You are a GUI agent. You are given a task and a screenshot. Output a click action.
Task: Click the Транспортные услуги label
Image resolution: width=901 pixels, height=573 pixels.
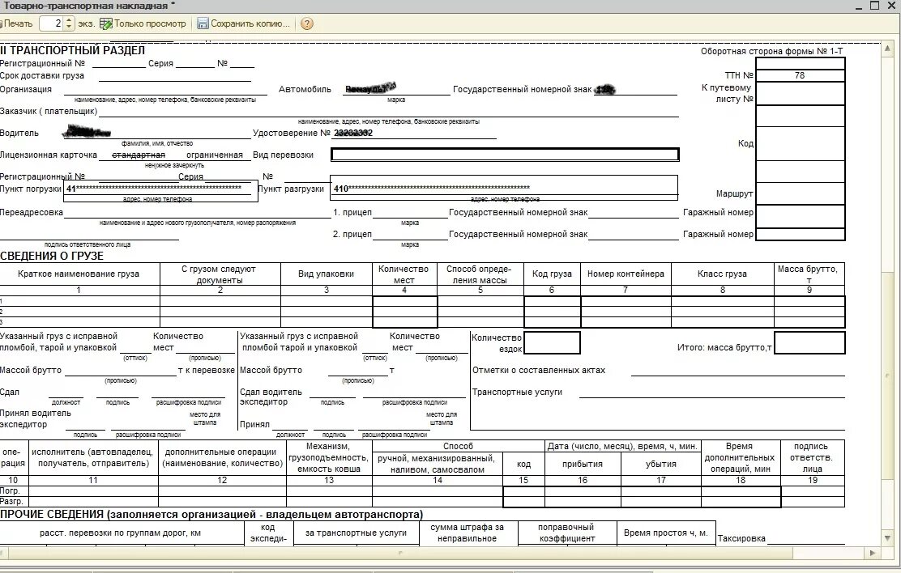(517, 393)
